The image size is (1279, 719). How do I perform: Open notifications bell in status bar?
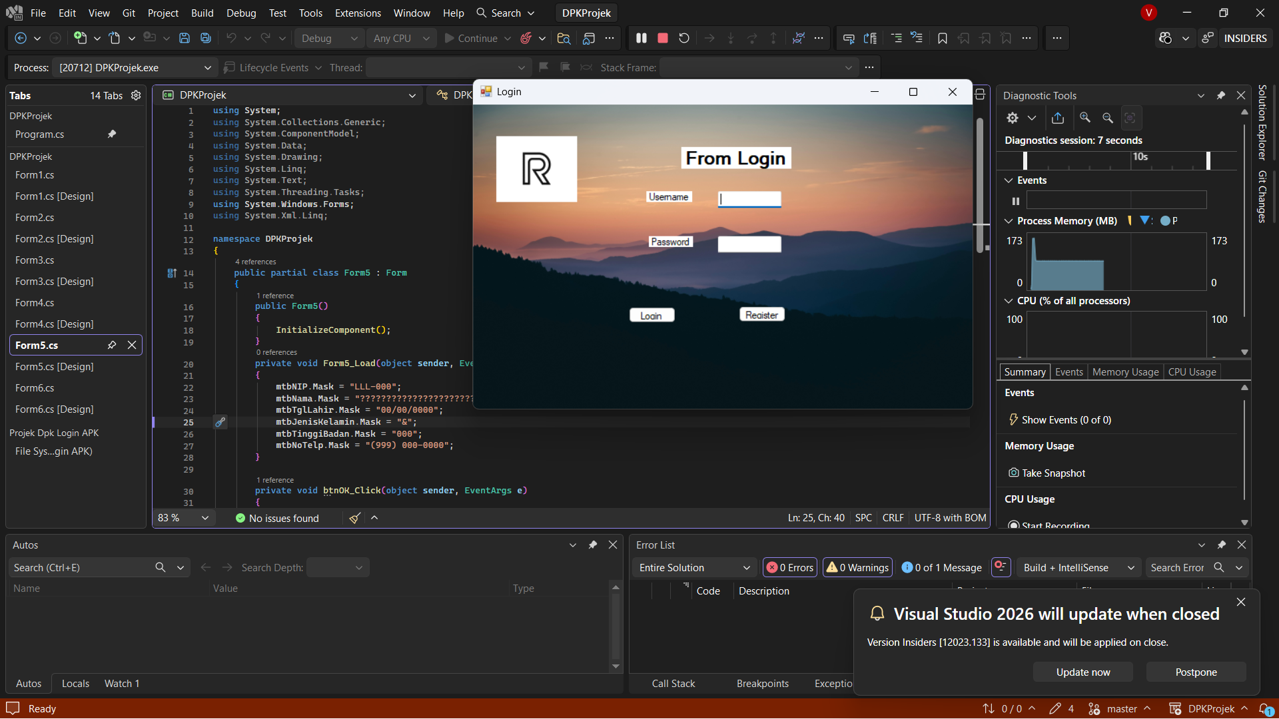(1265, 709)
